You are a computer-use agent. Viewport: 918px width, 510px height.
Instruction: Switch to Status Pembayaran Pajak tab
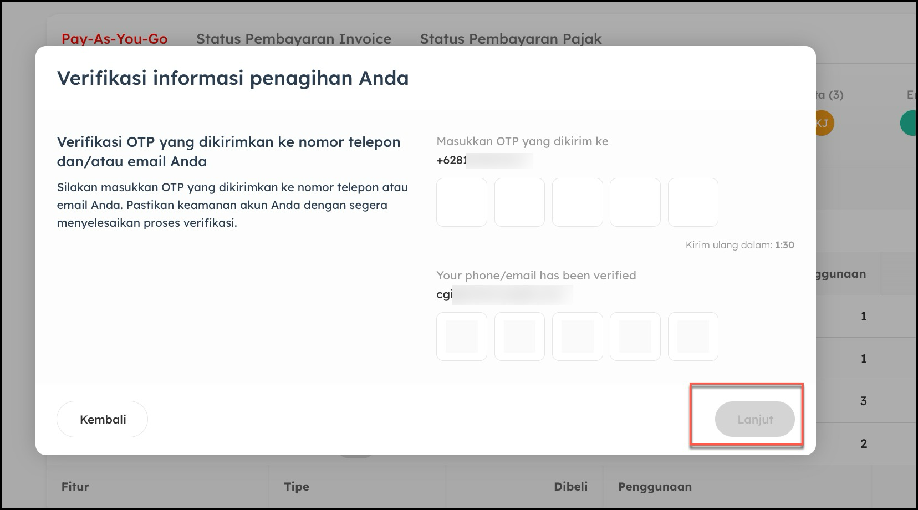point(511,39)
